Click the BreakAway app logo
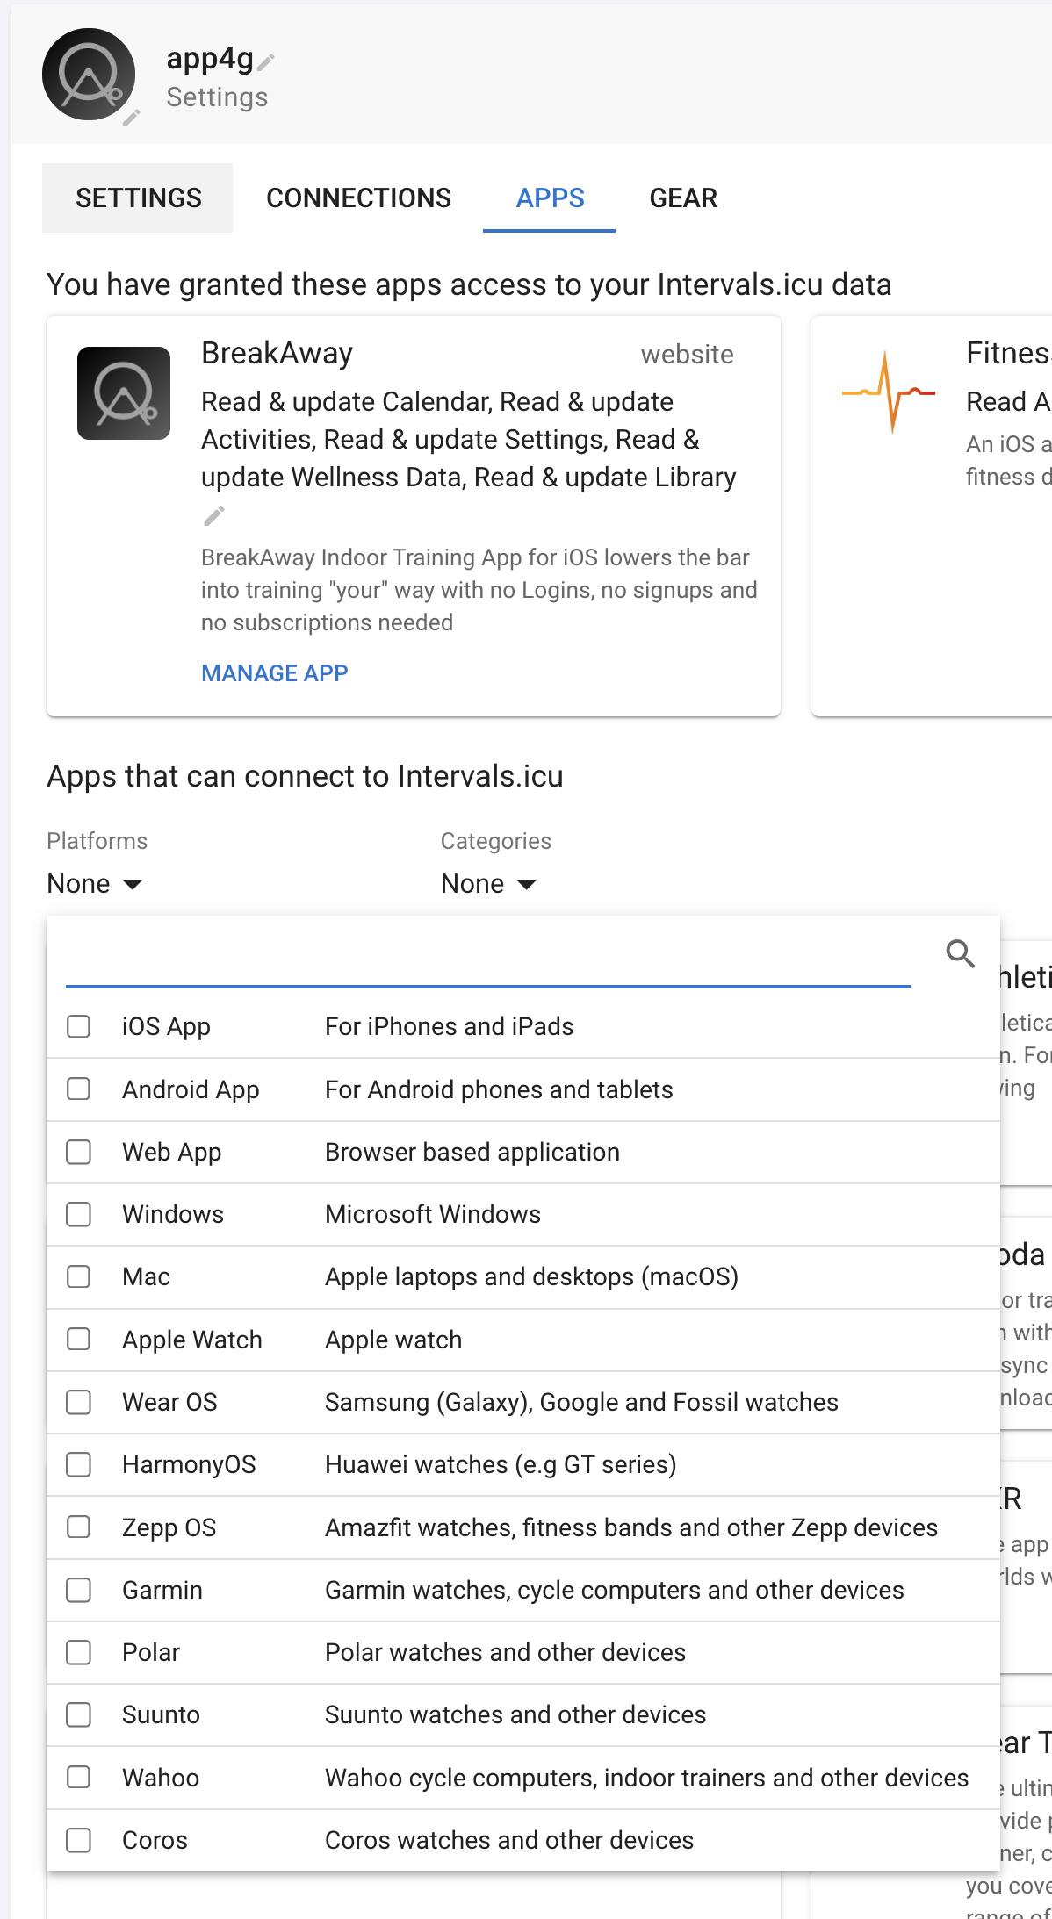This screenshot has width=1052, height=1919. click(x=124, y=393)
